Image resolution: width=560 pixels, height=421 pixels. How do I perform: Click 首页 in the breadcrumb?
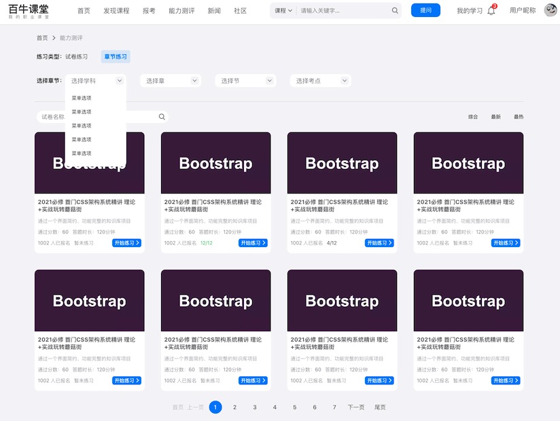click(x=42, y=38)
